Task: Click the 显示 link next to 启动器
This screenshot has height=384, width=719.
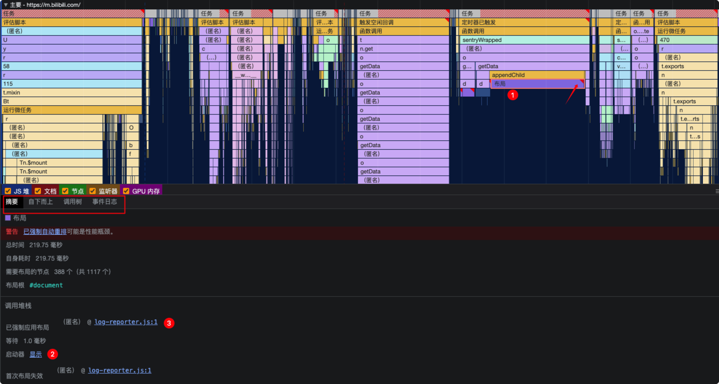Action: pyautogui.click(x=36, y=355)
